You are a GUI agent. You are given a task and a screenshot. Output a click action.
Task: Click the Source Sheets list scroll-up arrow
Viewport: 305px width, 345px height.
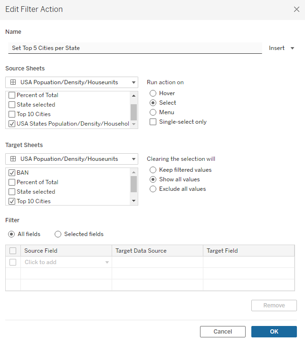pyautogui.click(x=133, y=96)
